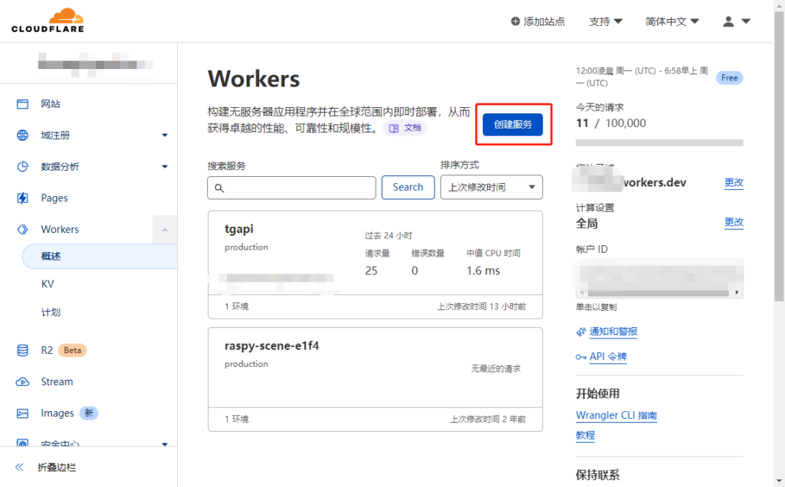Click the 创建服务 button
The image size is (785, 487).
click(x=513, y=124)
